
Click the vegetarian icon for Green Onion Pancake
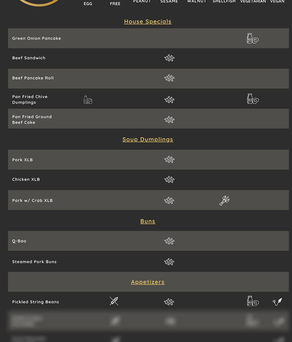[253, 39]
